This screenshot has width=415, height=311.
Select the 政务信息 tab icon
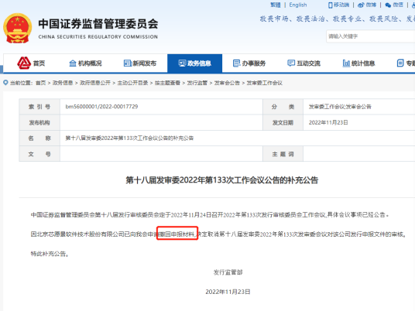(182, 63)
